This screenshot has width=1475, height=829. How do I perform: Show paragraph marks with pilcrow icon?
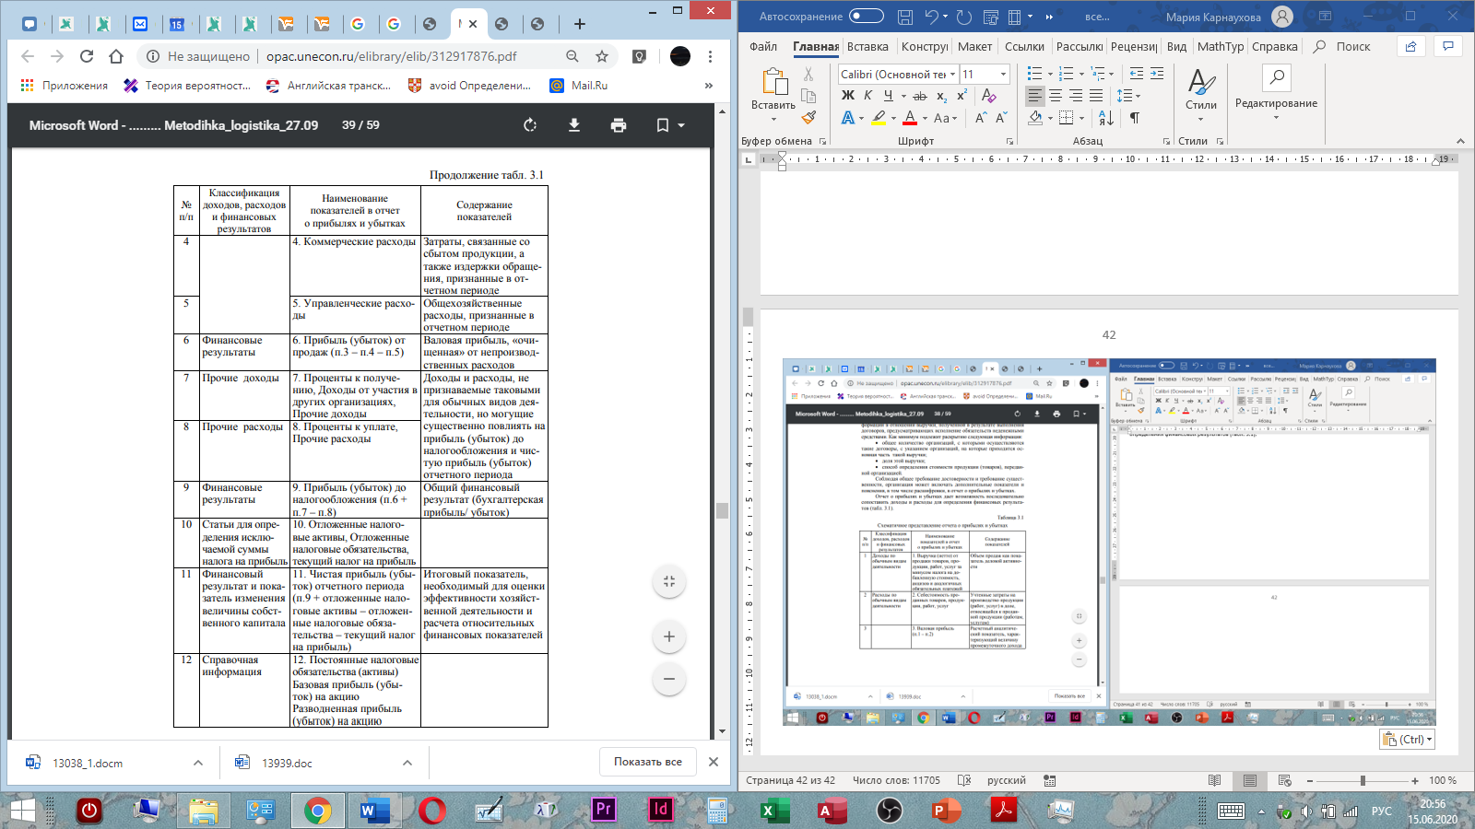pyautogui.click(x=1135, y=118)
